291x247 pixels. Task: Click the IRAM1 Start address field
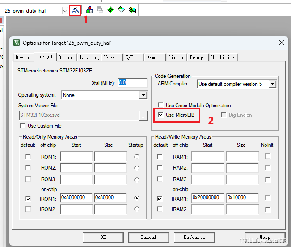[208, 198]
